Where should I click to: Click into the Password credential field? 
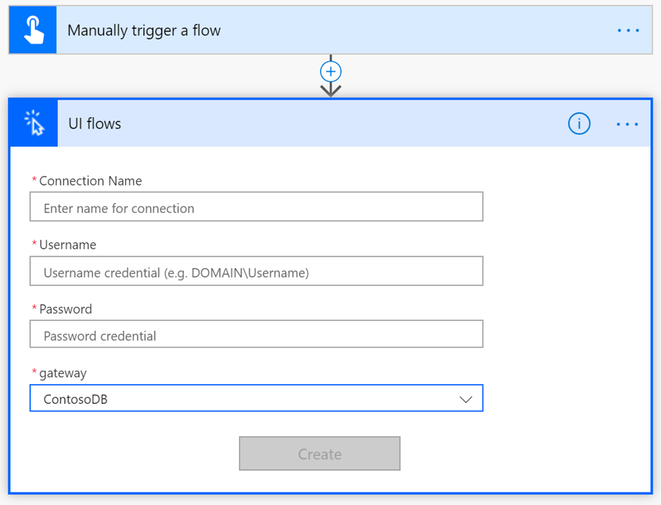pos(256,334)
